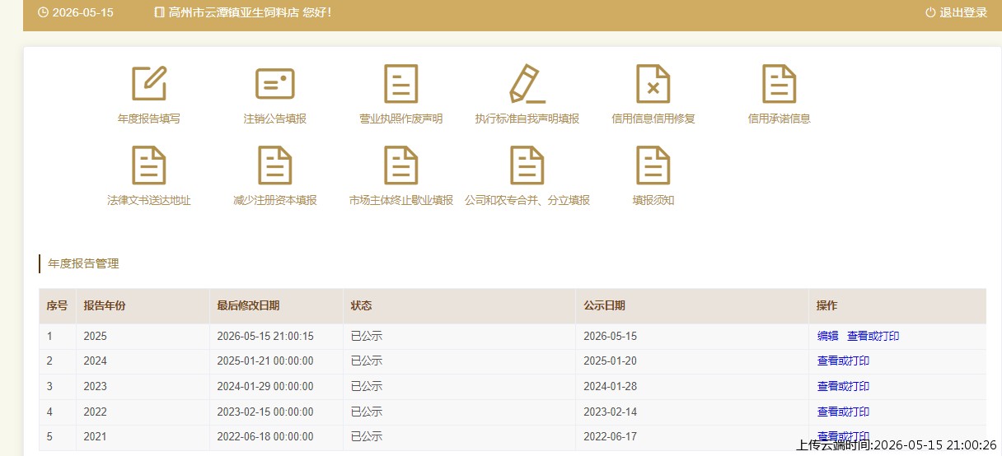The image size is (1002, 456).
Task: Open the 公司和农专合并、分立填报 icon
Action: (527, 165)
